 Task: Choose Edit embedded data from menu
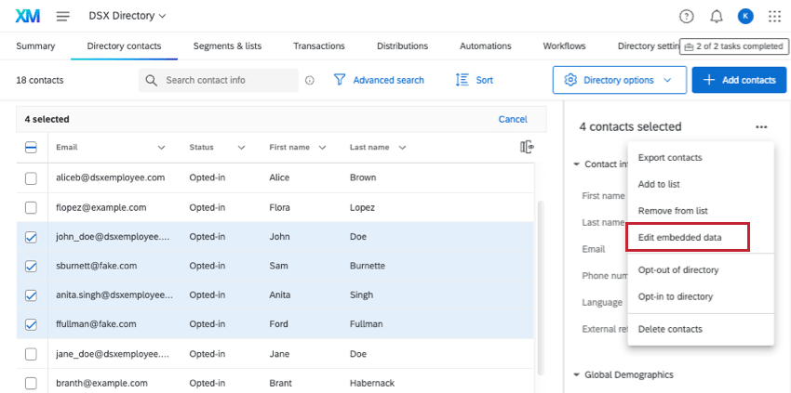point(687,238)
